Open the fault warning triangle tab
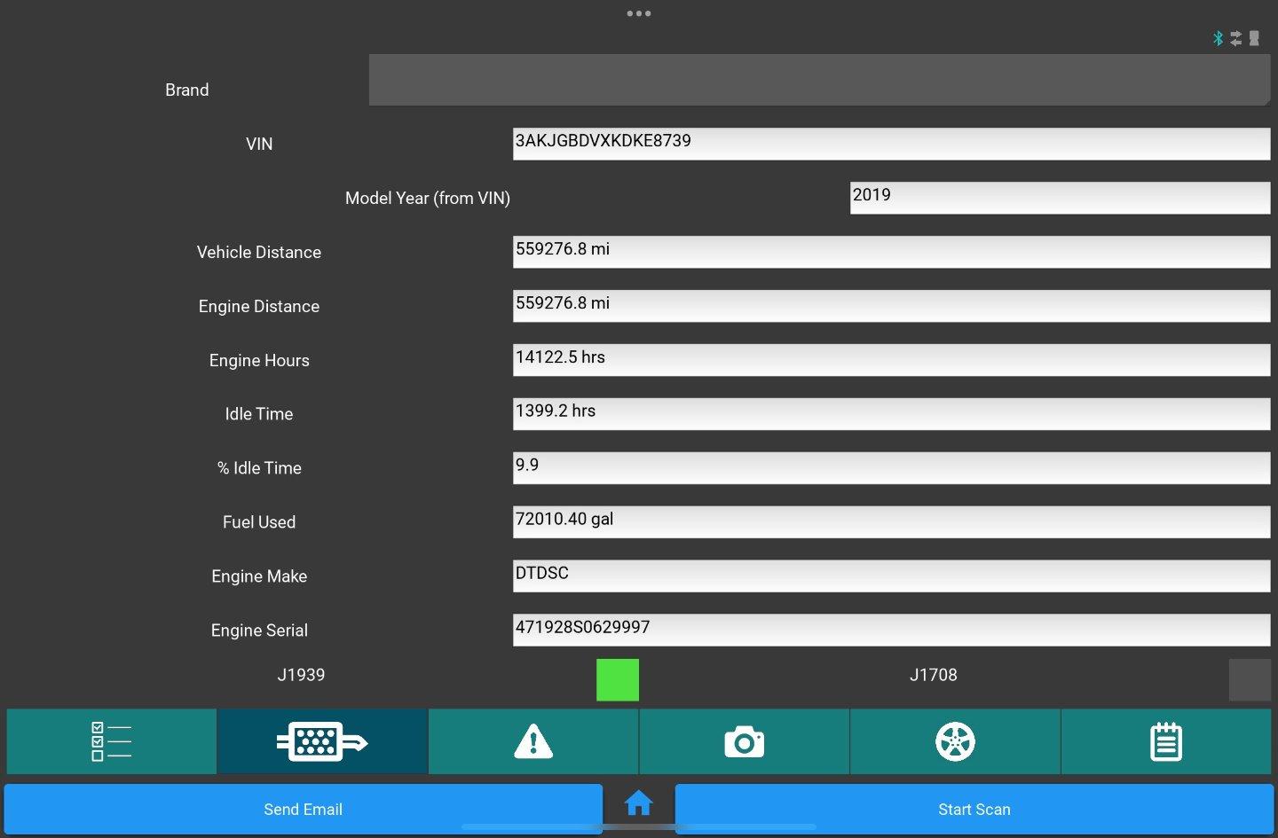 (x=533, y=742)
